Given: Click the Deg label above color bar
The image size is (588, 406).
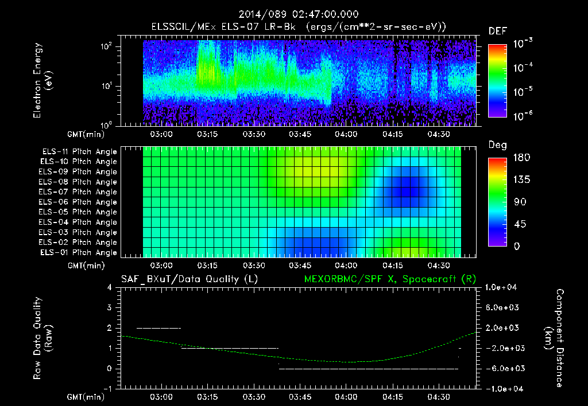Looking at the screenshot, I should click(498, 145).
